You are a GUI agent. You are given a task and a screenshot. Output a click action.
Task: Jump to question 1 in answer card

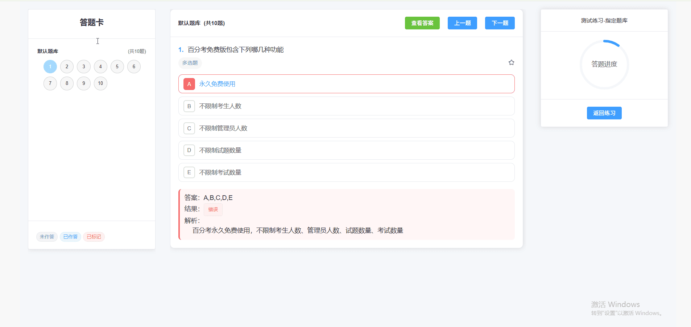[50, 66]
